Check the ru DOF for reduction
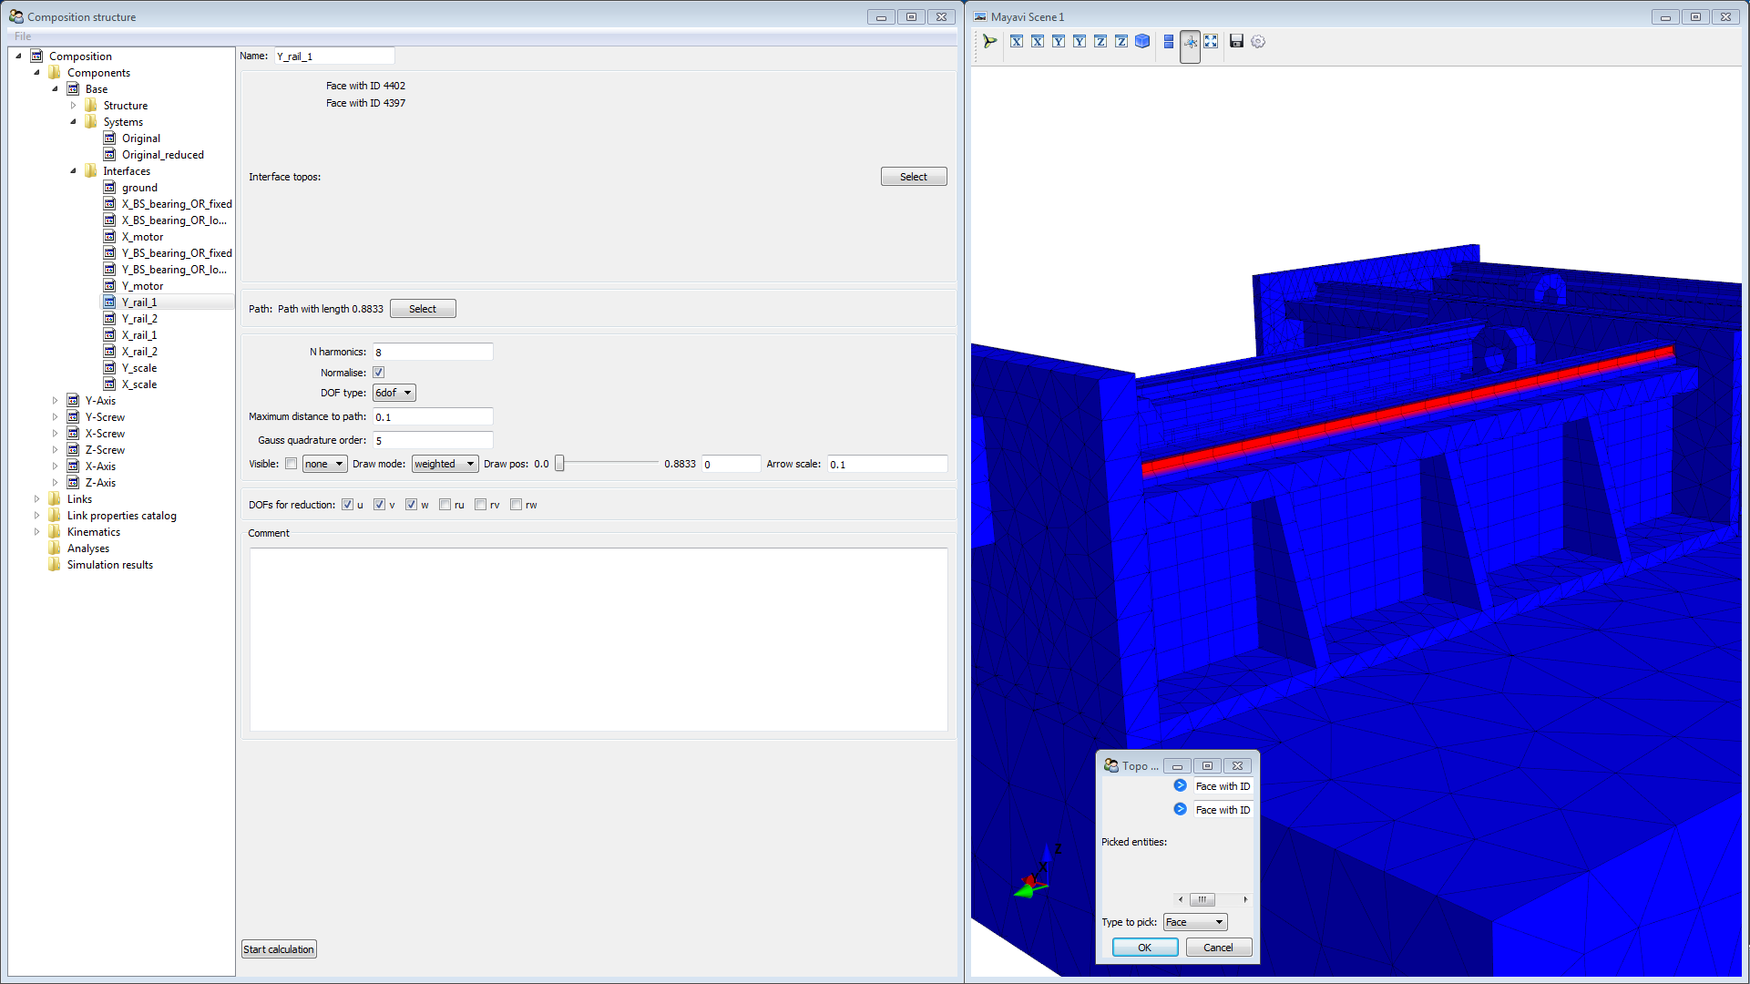Screen dimensions: 1750x984 (x=445, y=505)
